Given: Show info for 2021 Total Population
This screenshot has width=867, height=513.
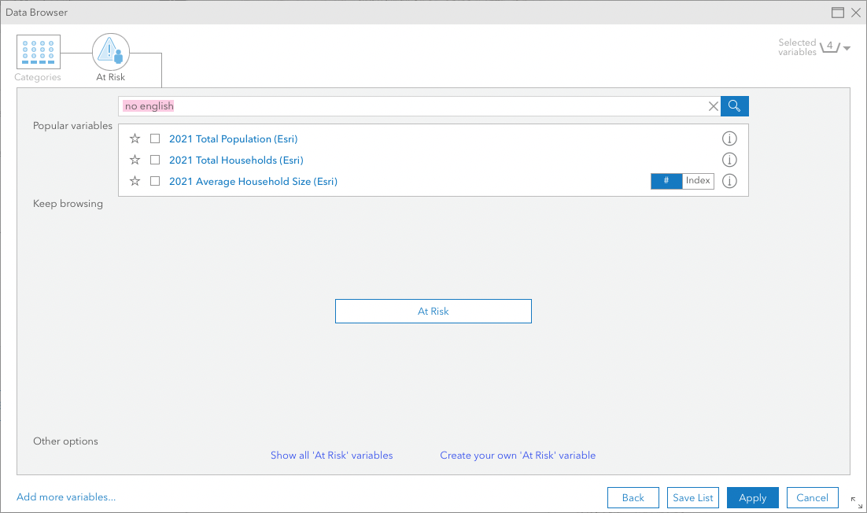Looking at the screenshot, I should click(729, 138).
